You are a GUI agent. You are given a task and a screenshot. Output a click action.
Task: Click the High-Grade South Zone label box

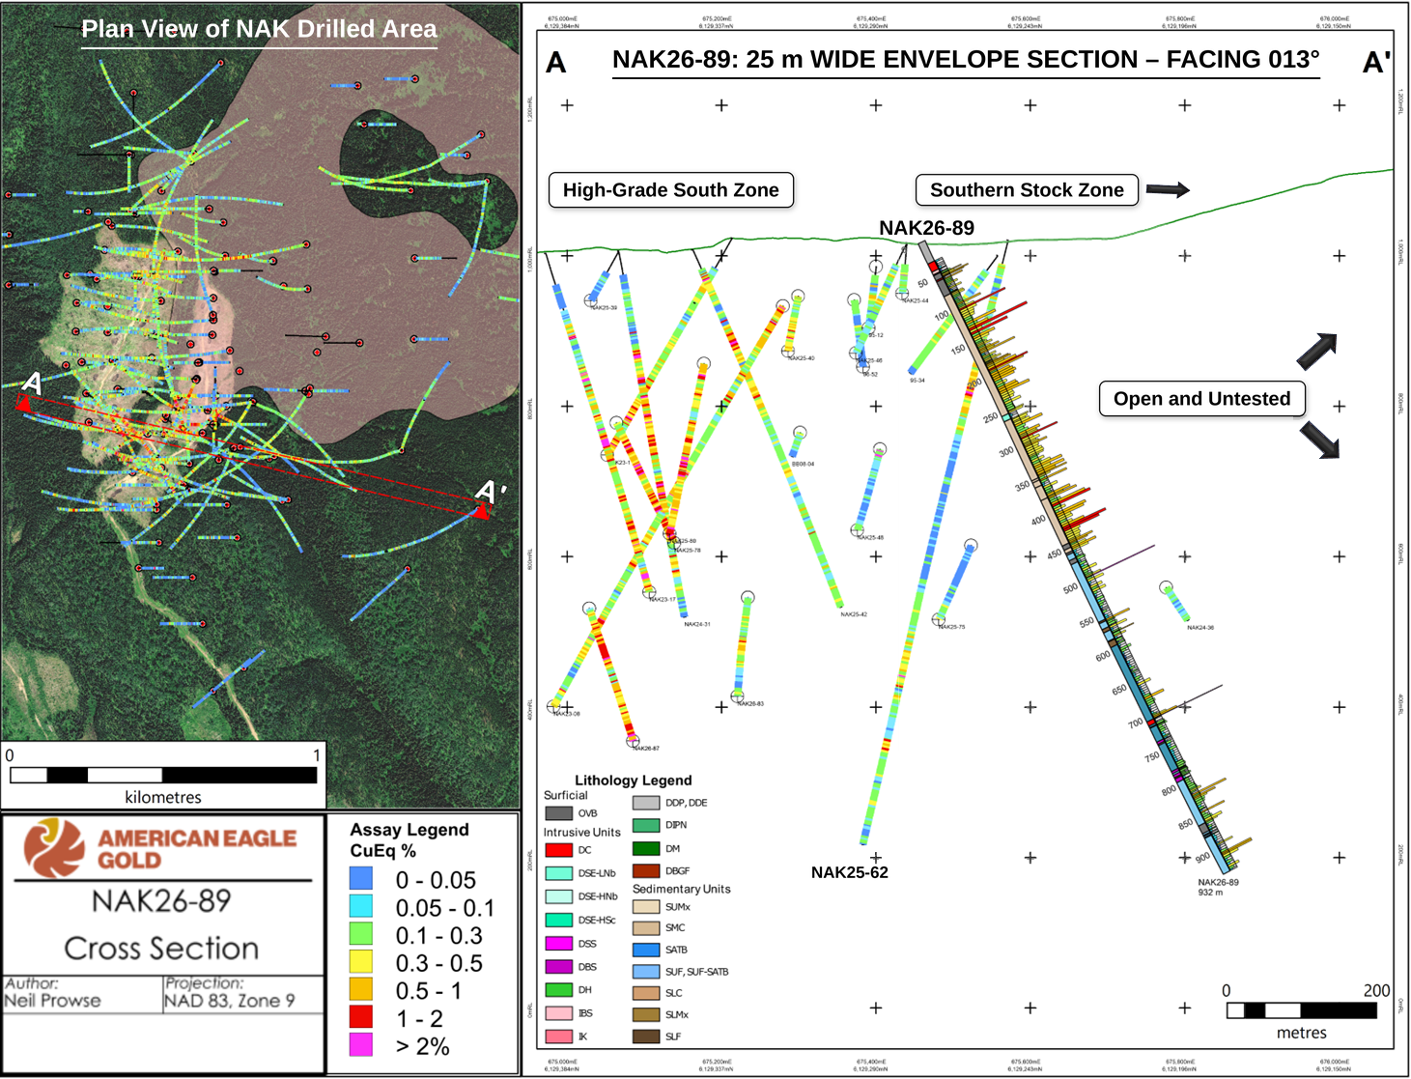[671, 190]
